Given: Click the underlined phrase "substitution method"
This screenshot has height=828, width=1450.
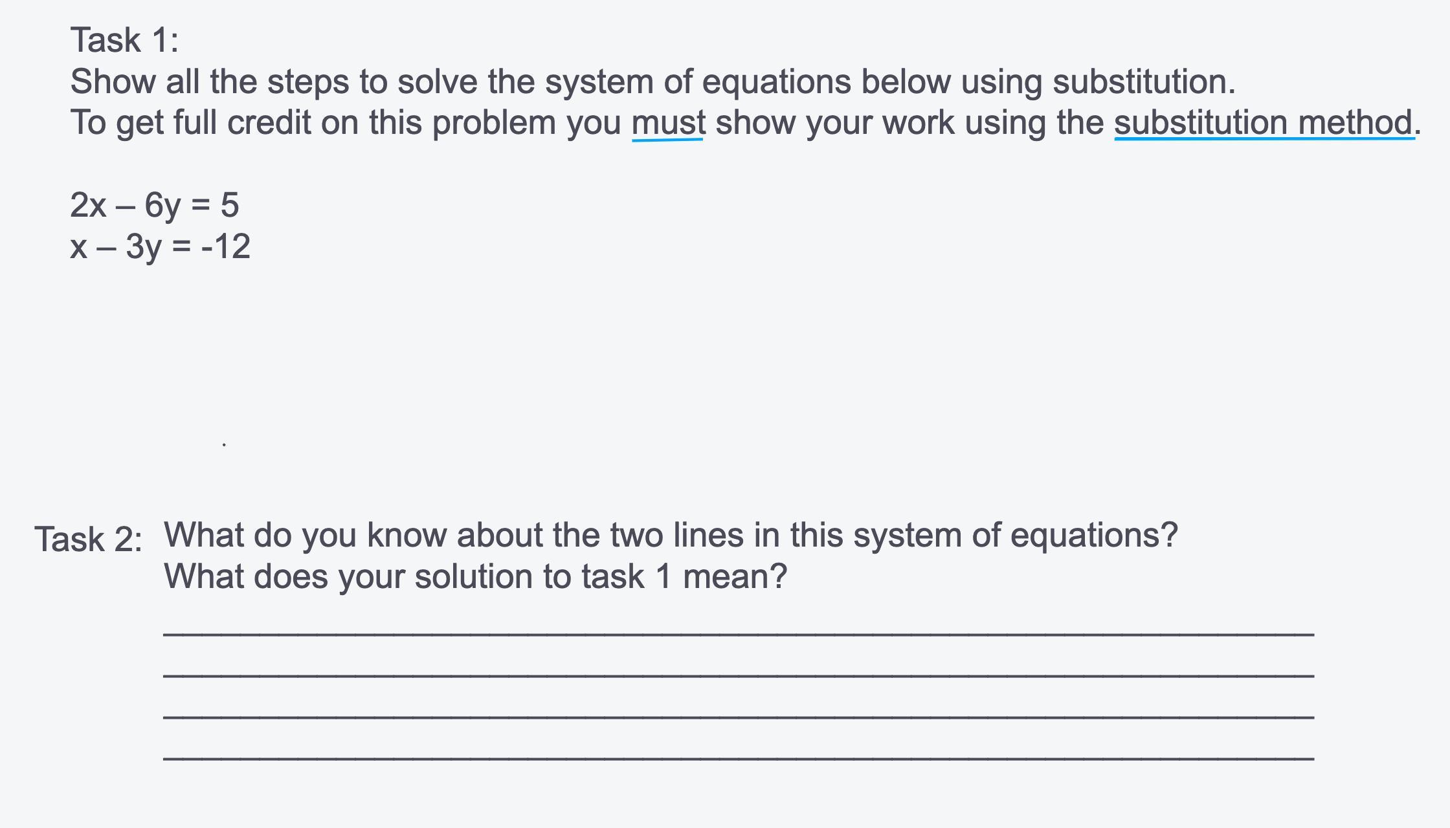Looking at the screenshot, I should [x=1263, y=122].
